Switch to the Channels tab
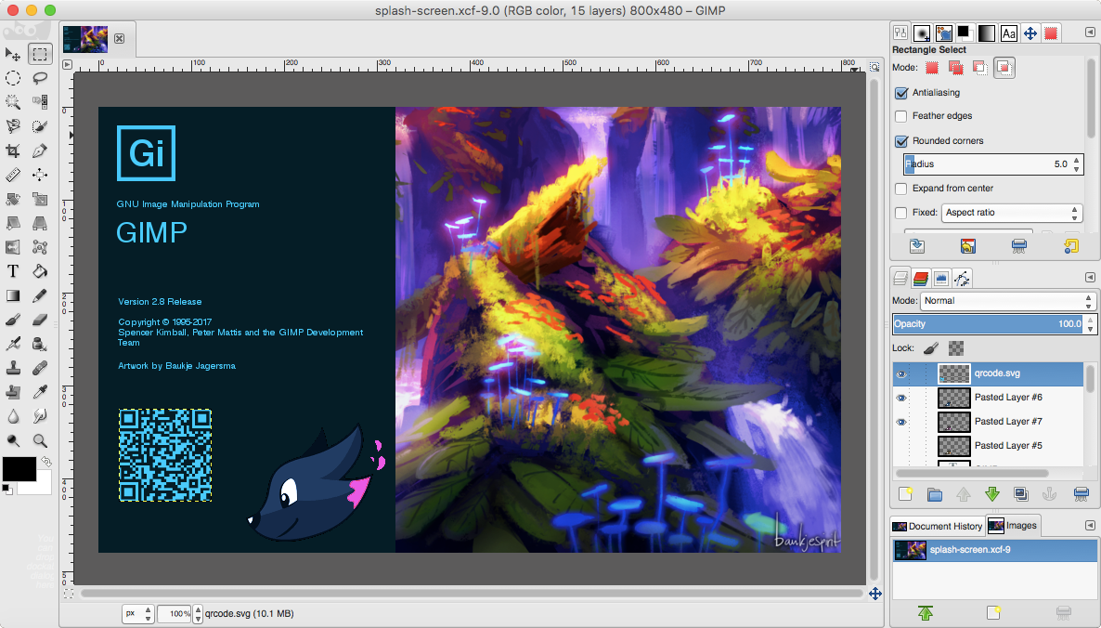The width and height of the screenshot is (1101, 628). coord(921,278)
